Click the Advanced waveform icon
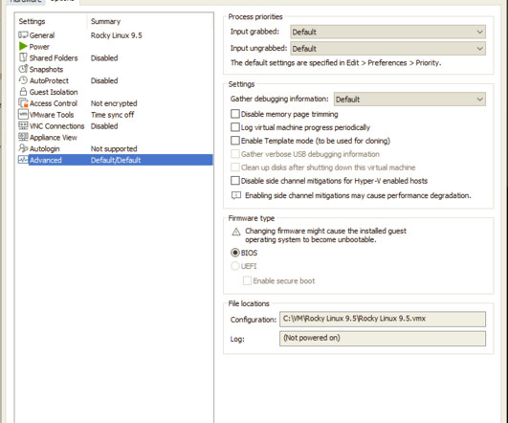508x423 pixels. pos(23,160)
